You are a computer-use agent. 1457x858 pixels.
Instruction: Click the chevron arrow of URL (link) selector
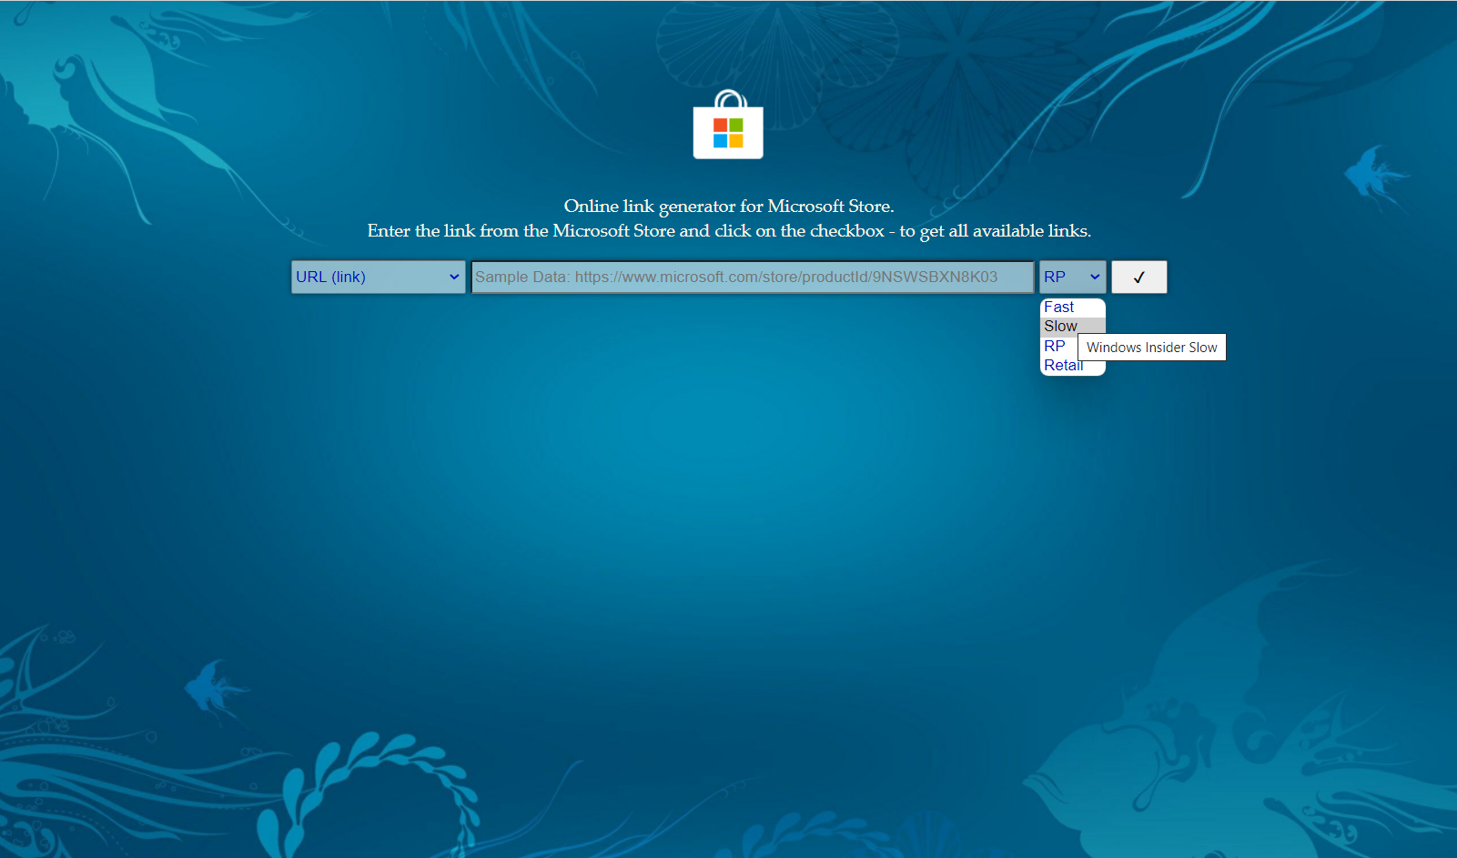pyautogui.click(x=454, y=278)
